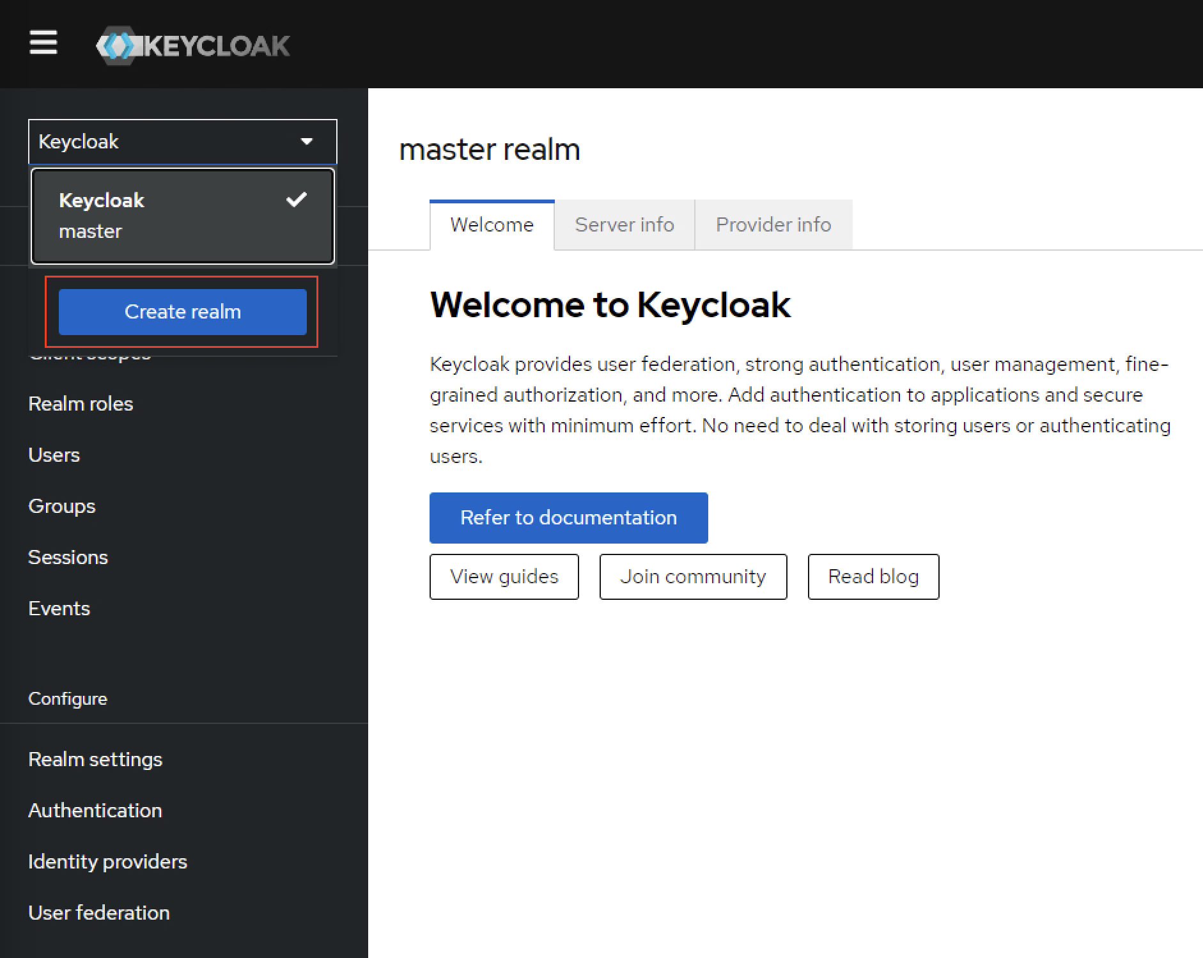Expand the realm dropdown chevron

[x=308, y=141]
